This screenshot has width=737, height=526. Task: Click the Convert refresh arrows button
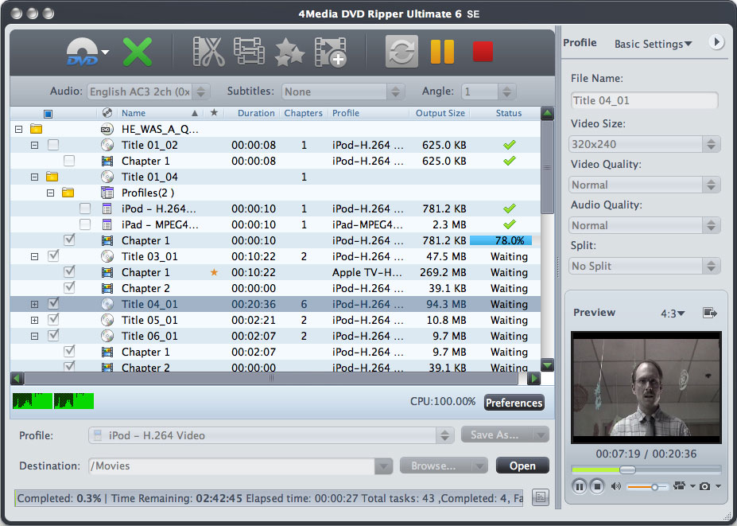click(401, 51)
